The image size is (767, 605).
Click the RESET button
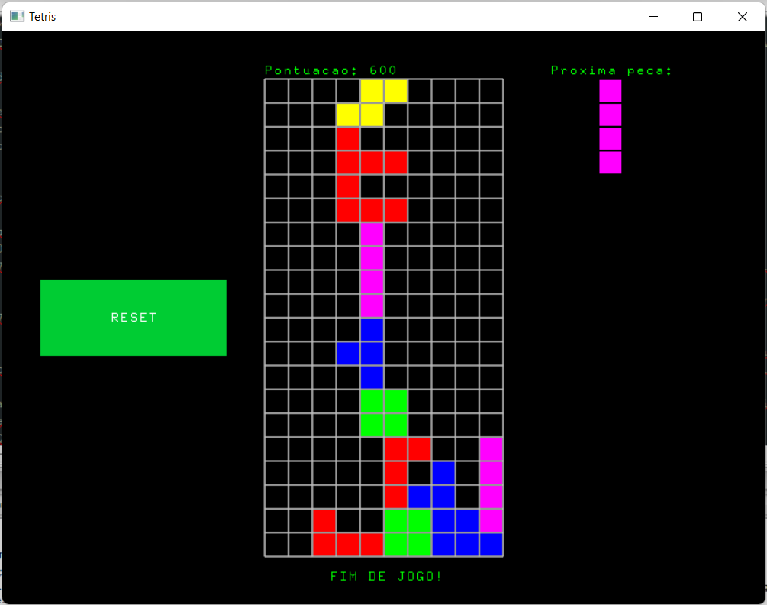pos(133,317)
